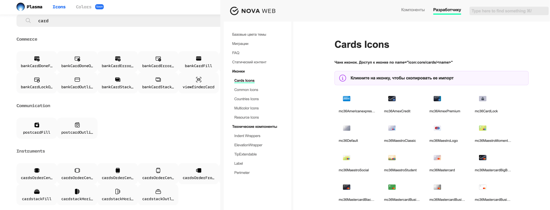Select the postcardOutli… icon

[77, 128]
